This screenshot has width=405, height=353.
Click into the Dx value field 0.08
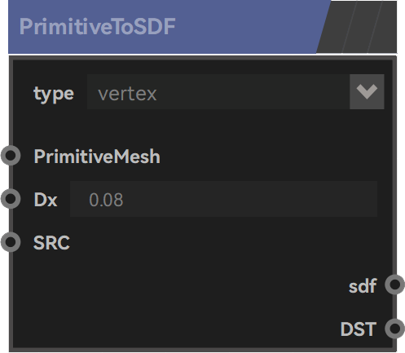(x=223, y=199)
